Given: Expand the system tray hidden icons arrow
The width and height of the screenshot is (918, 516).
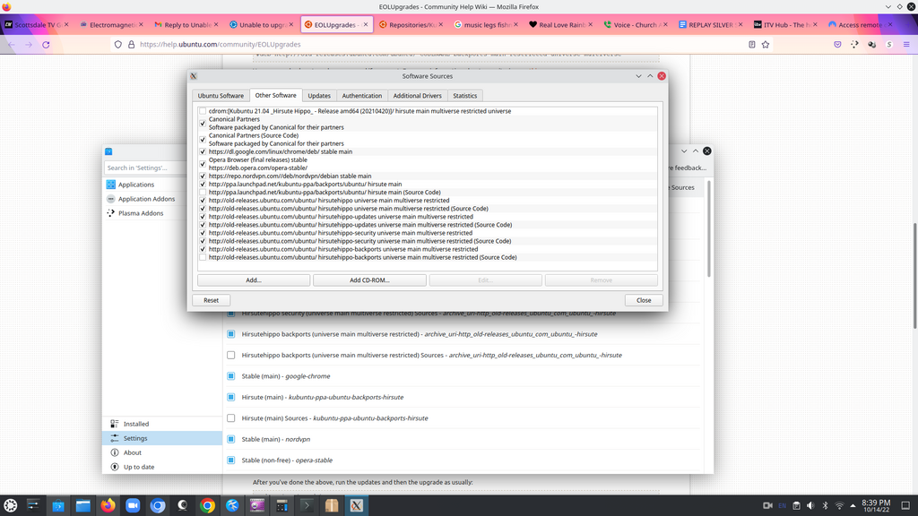Looking at the screenshot, I should (x=854, y=505).
